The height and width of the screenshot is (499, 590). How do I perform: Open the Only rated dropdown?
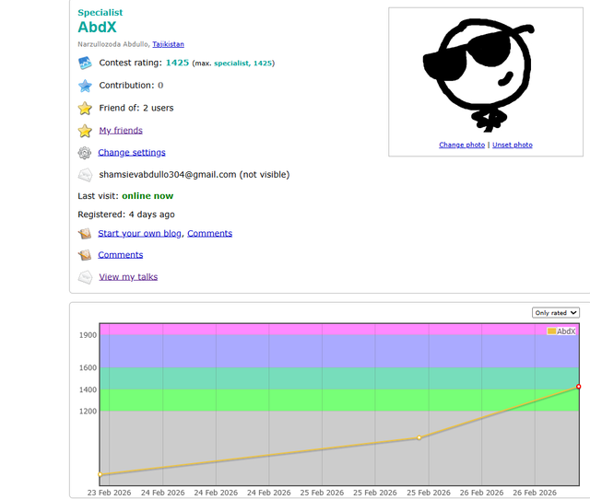(x=555, y=313)
